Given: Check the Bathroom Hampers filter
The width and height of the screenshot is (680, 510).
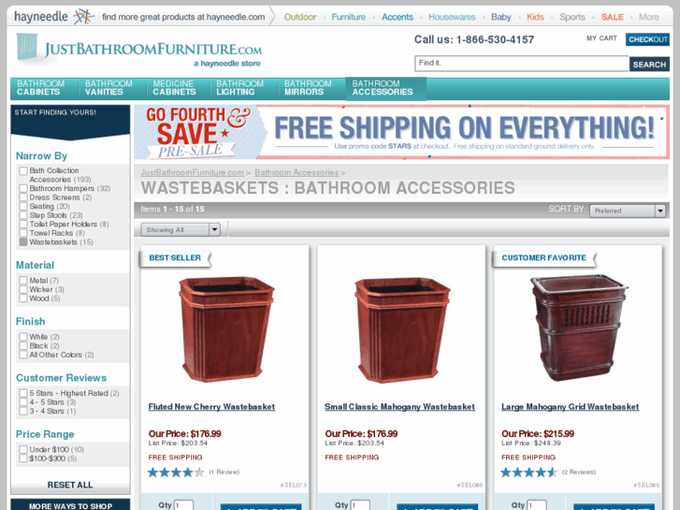Looking at the screenshot, I should 23,188.
